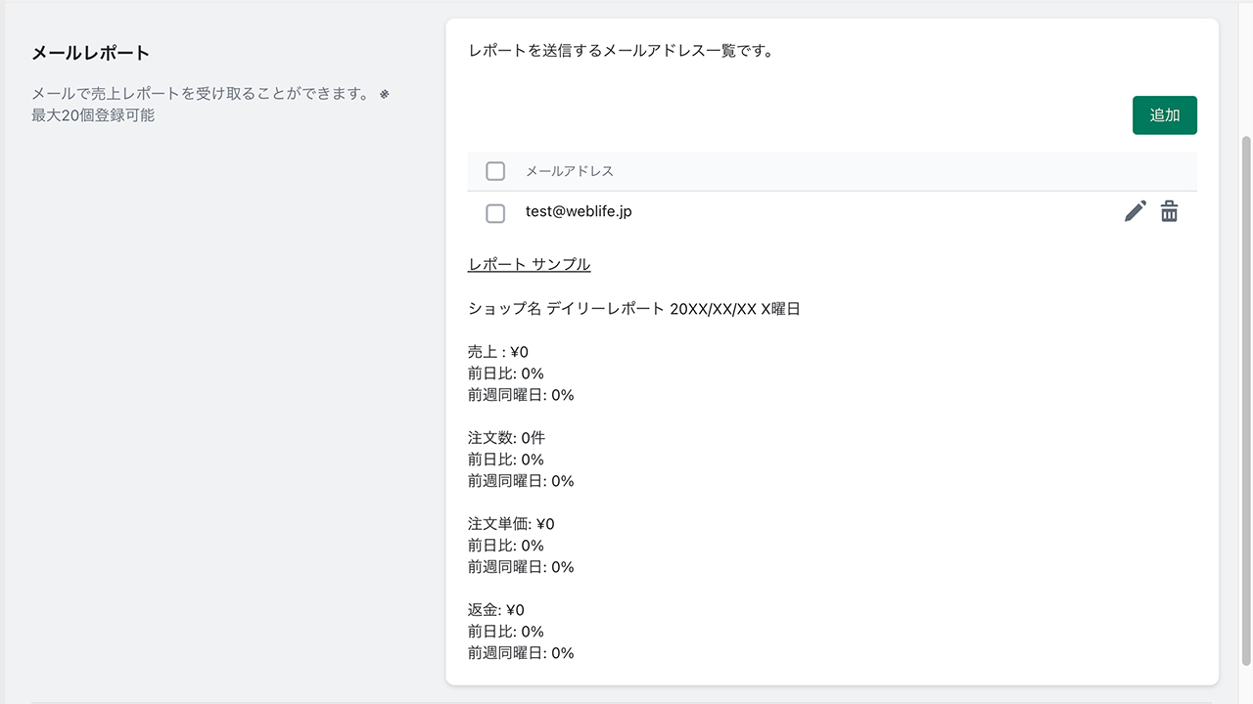This screenshot has width=1253, height=704.
Task: Click the メールアドレス column header
Action: click(x=570, y=171)
